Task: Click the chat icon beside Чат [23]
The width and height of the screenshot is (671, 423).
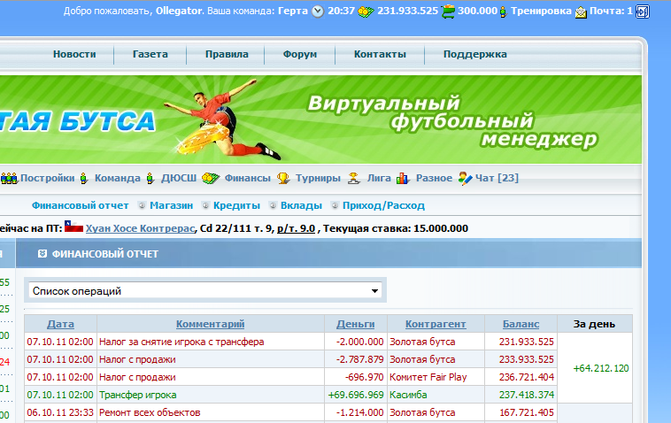Action: pyautogui.click(x=465, y=178)
